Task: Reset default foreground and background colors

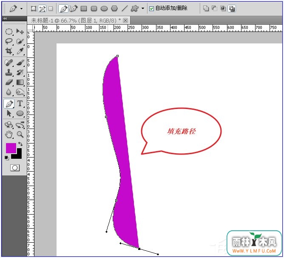Action: [x=7, y=158]
